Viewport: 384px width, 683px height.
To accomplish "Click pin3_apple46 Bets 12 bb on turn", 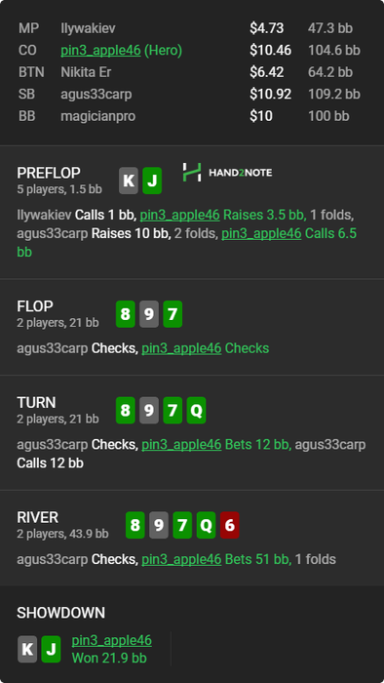I will point(216,444).
